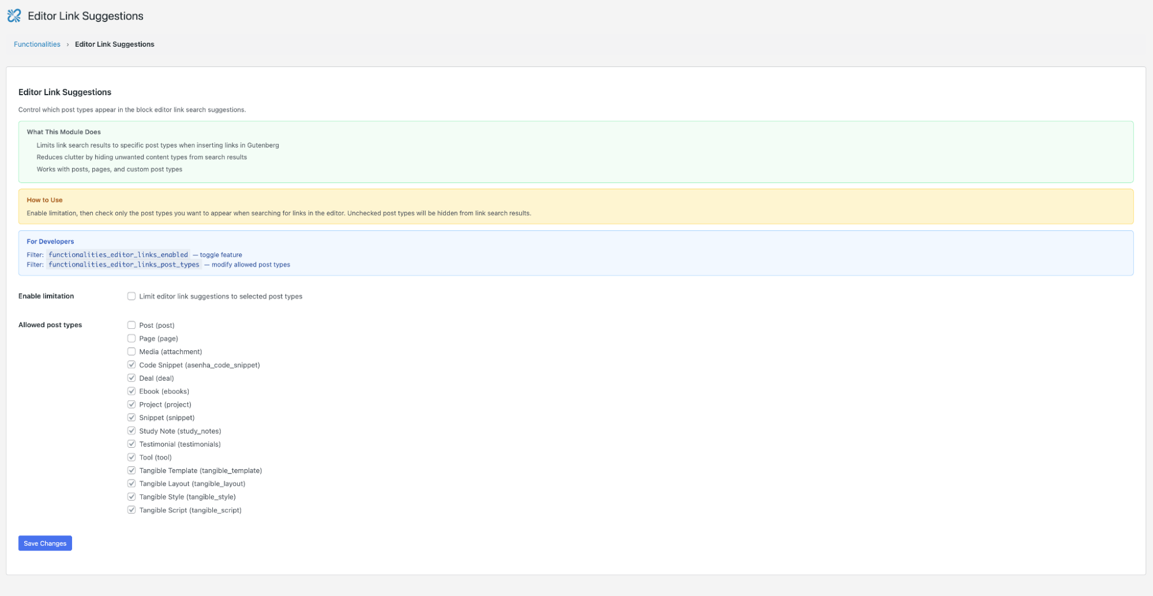Uncheck the Ebook (ebooks) checkbox
Viewport: 1153px width, 596px height.
coord(132,391)
